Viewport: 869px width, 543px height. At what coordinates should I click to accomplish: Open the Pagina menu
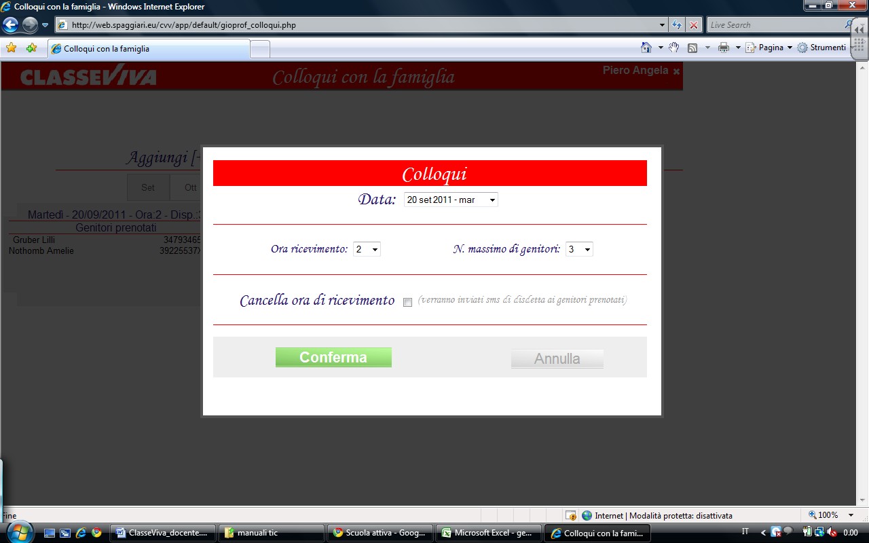pos(769,48)
